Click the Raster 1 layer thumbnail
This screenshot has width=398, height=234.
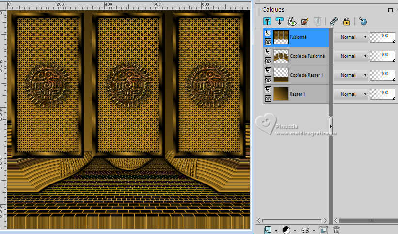[x=280, y=93]
